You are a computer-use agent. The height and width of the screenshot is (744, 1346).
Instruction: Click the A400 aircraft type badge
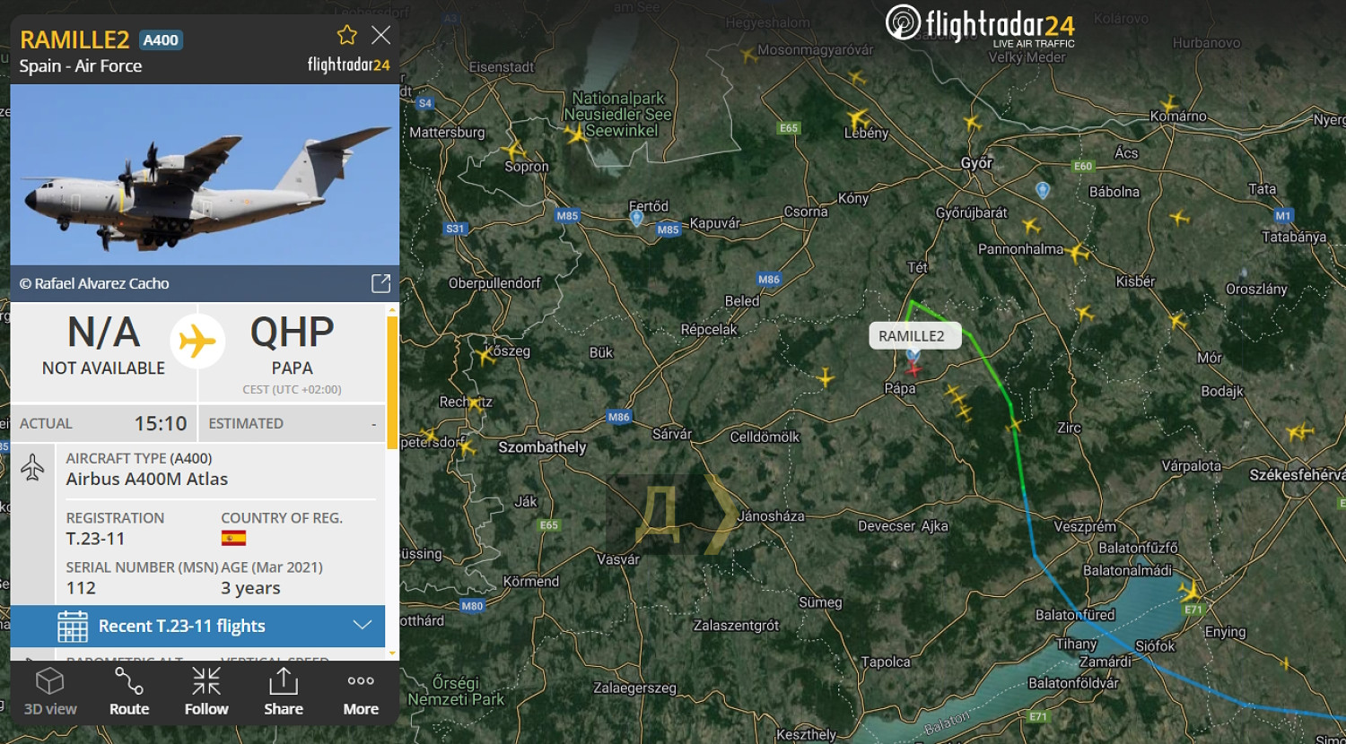[161, 40]
